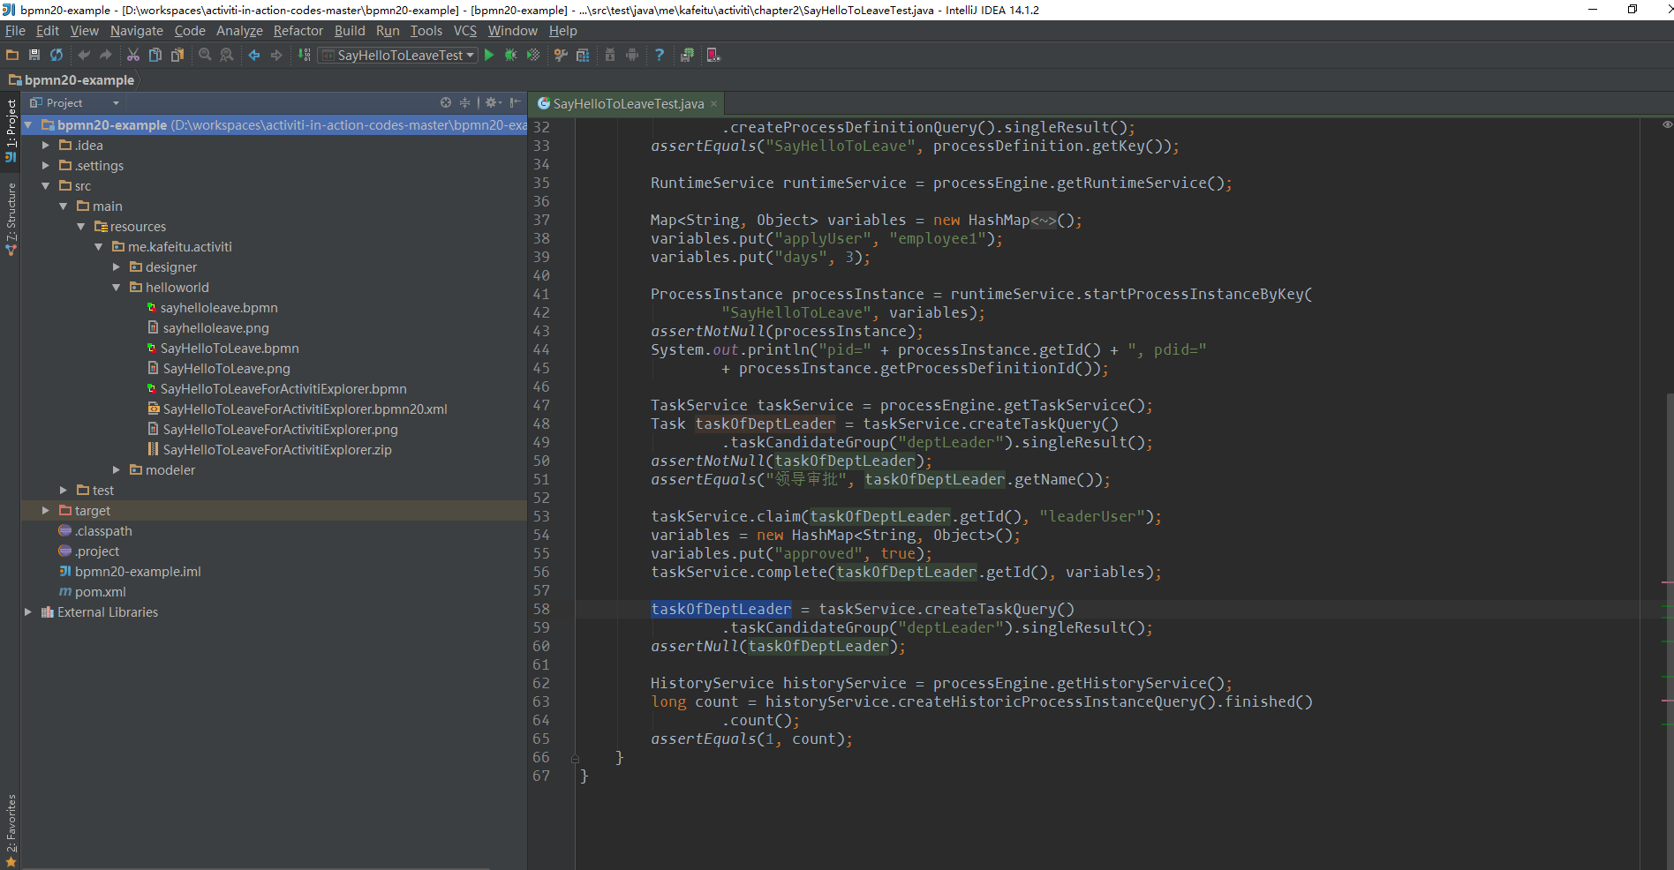Image resolution: width=1674 pixels, height=870 pixels.
Task: Click the Open folder toolbar icon
Action: tap(12, 55)
